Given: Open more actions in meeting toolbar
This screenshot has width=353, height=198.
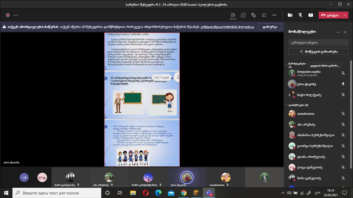Looking at the screenshot, I should (274, 15).
